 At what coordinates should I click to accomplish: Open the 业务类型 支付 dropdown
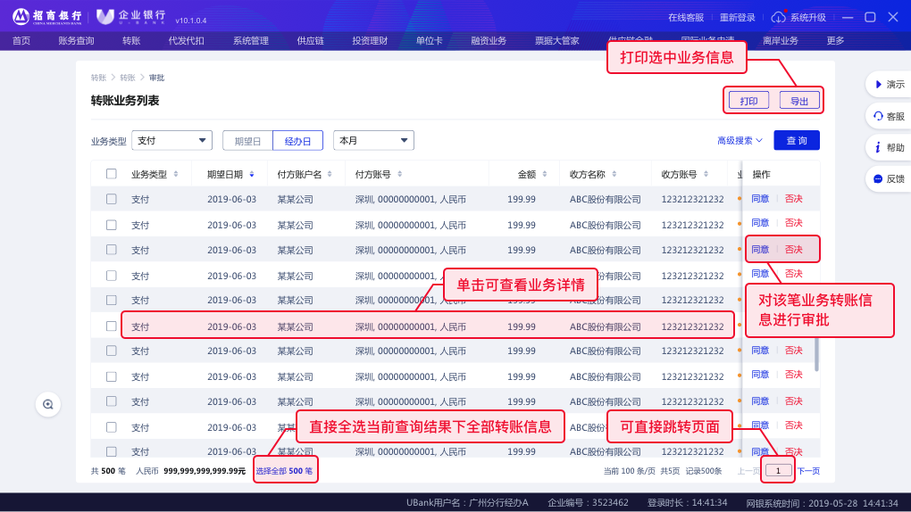[x=171, y=140]
